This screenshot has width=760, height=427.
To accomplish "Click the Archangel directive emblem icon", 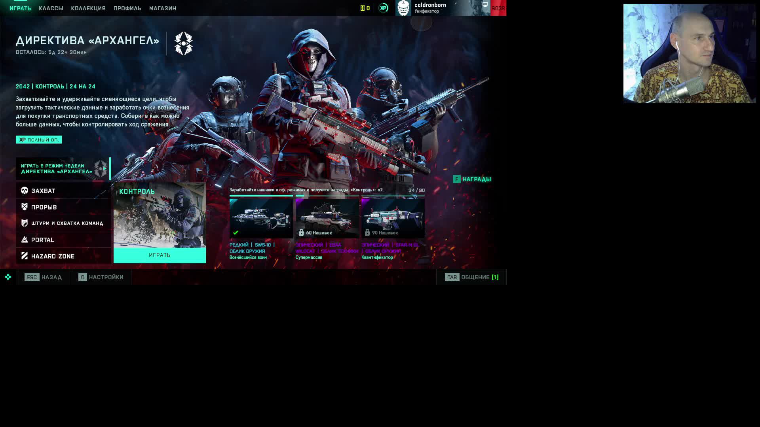I will point(183,43).
